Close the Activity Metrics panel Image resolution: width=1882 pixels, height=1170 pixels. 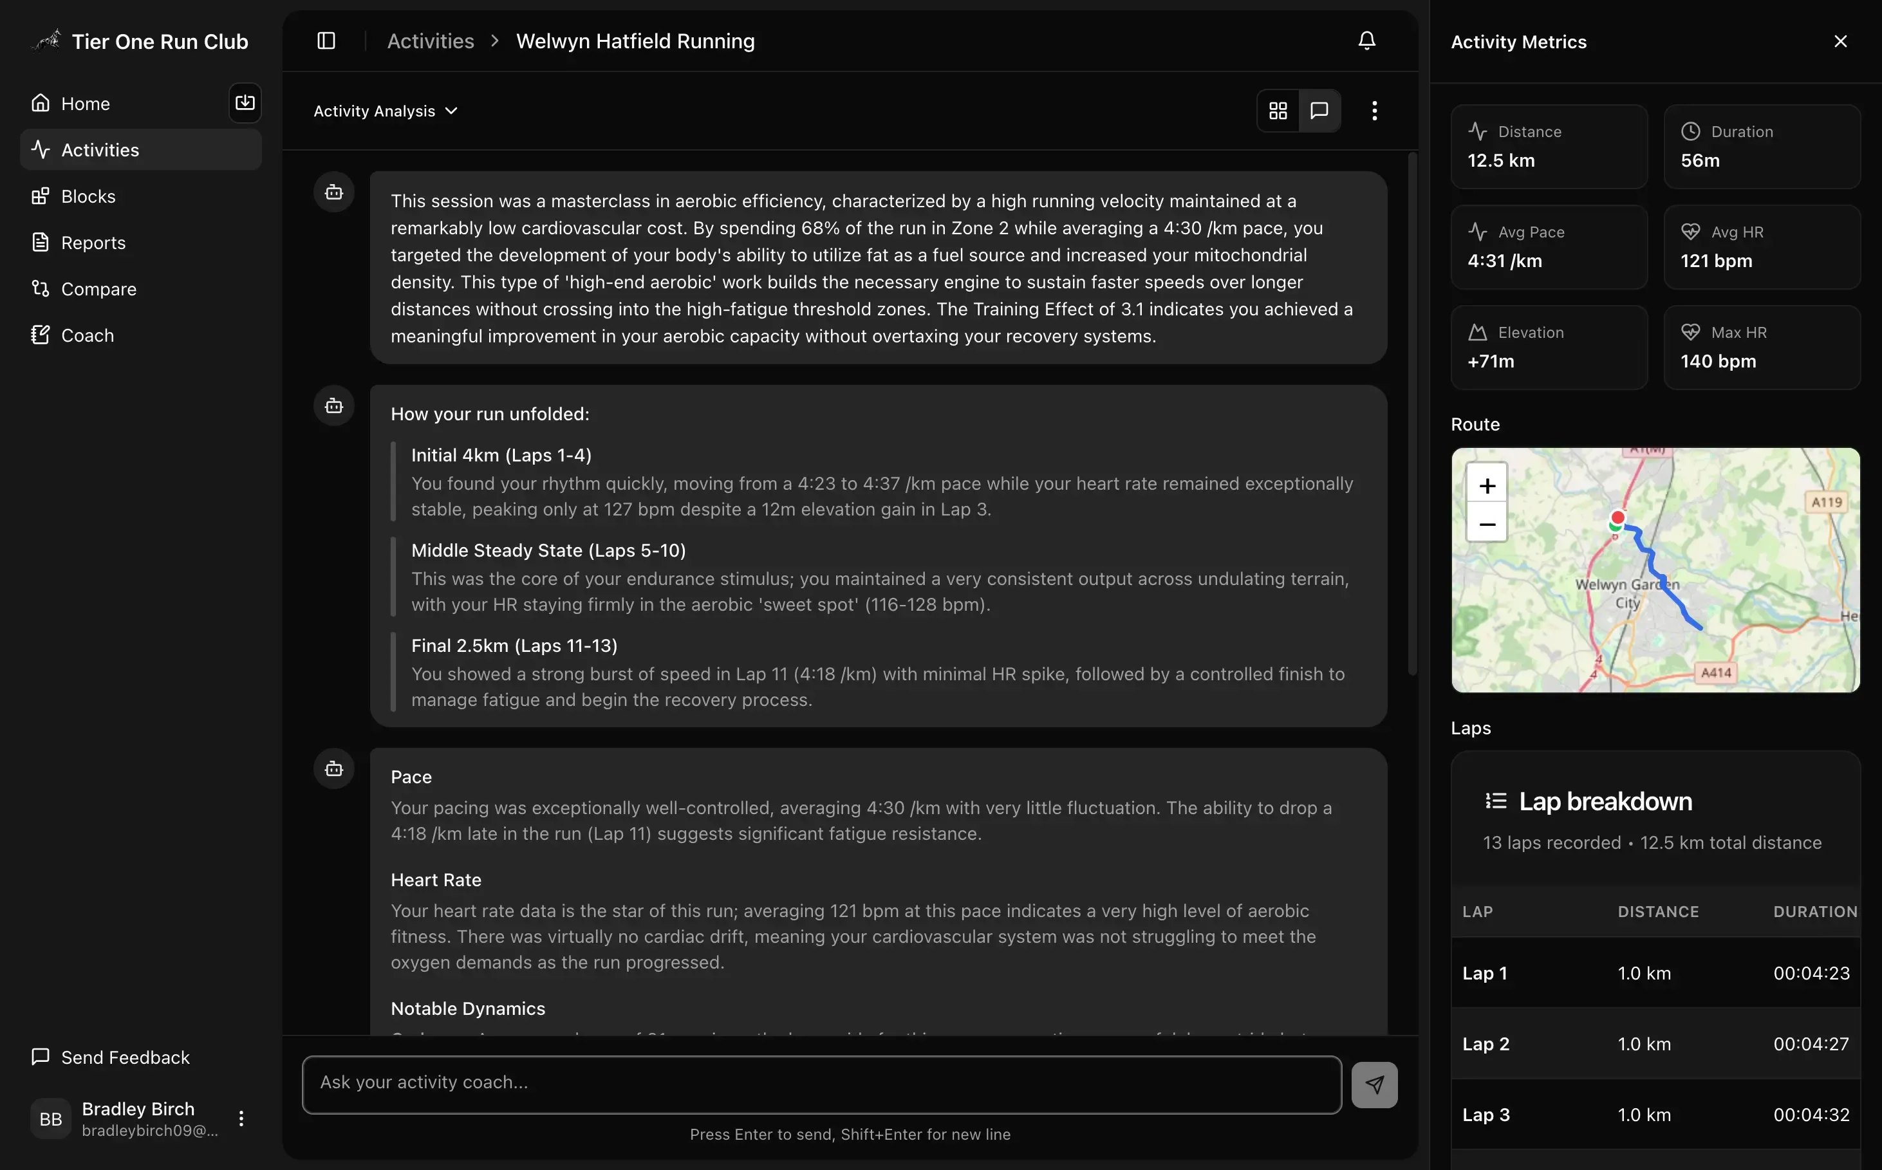1840,41
